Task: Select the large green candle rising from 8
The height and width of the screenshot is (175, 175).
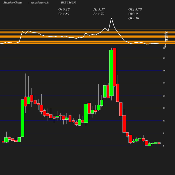Action: [22, 118]
